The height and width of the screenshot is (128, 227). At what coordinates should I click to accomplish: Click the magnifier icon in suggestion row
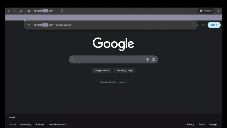29,25
